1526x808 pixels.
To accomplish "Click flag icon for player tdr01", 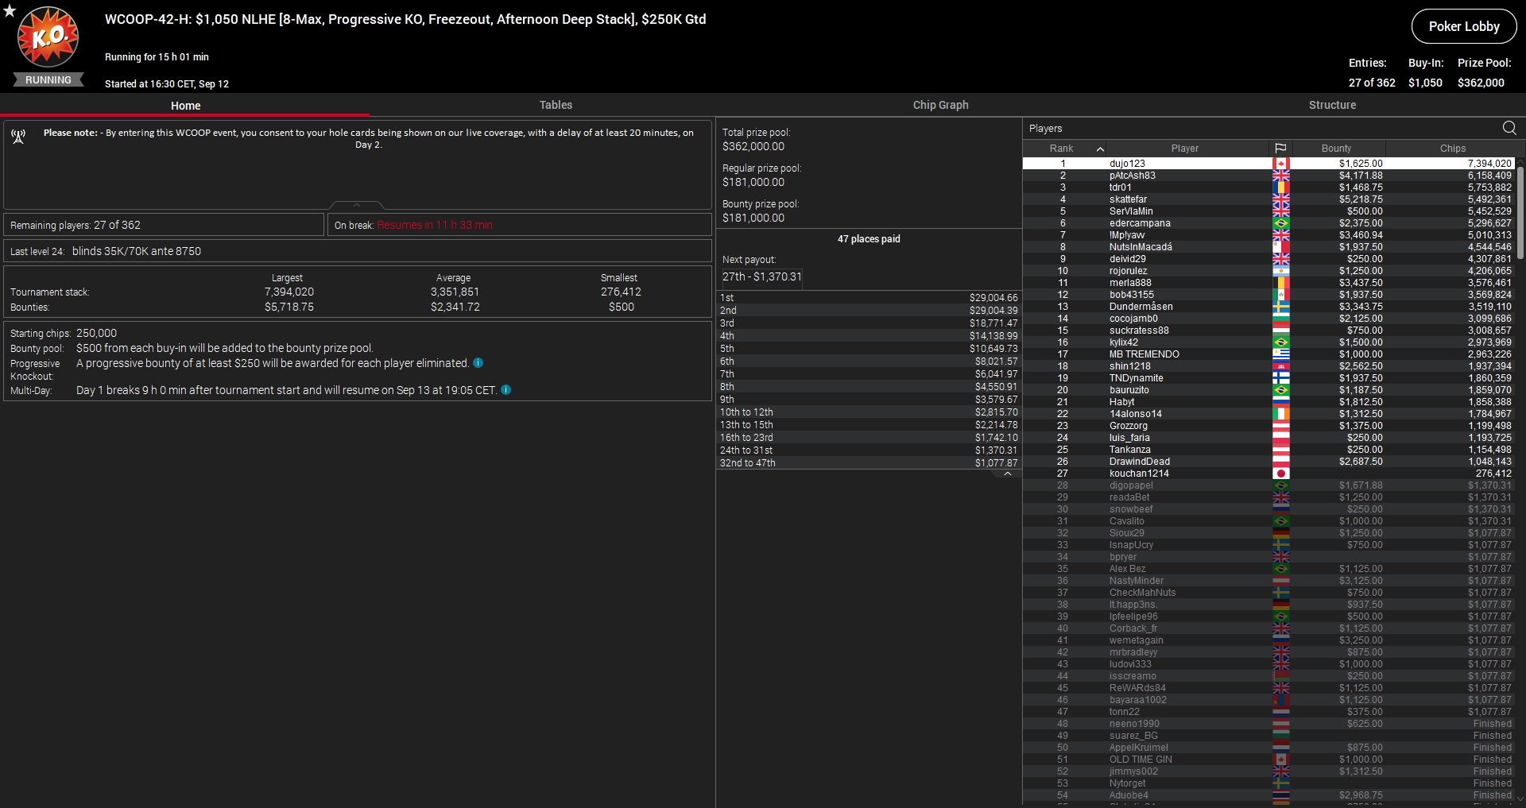I will 1280,188.
